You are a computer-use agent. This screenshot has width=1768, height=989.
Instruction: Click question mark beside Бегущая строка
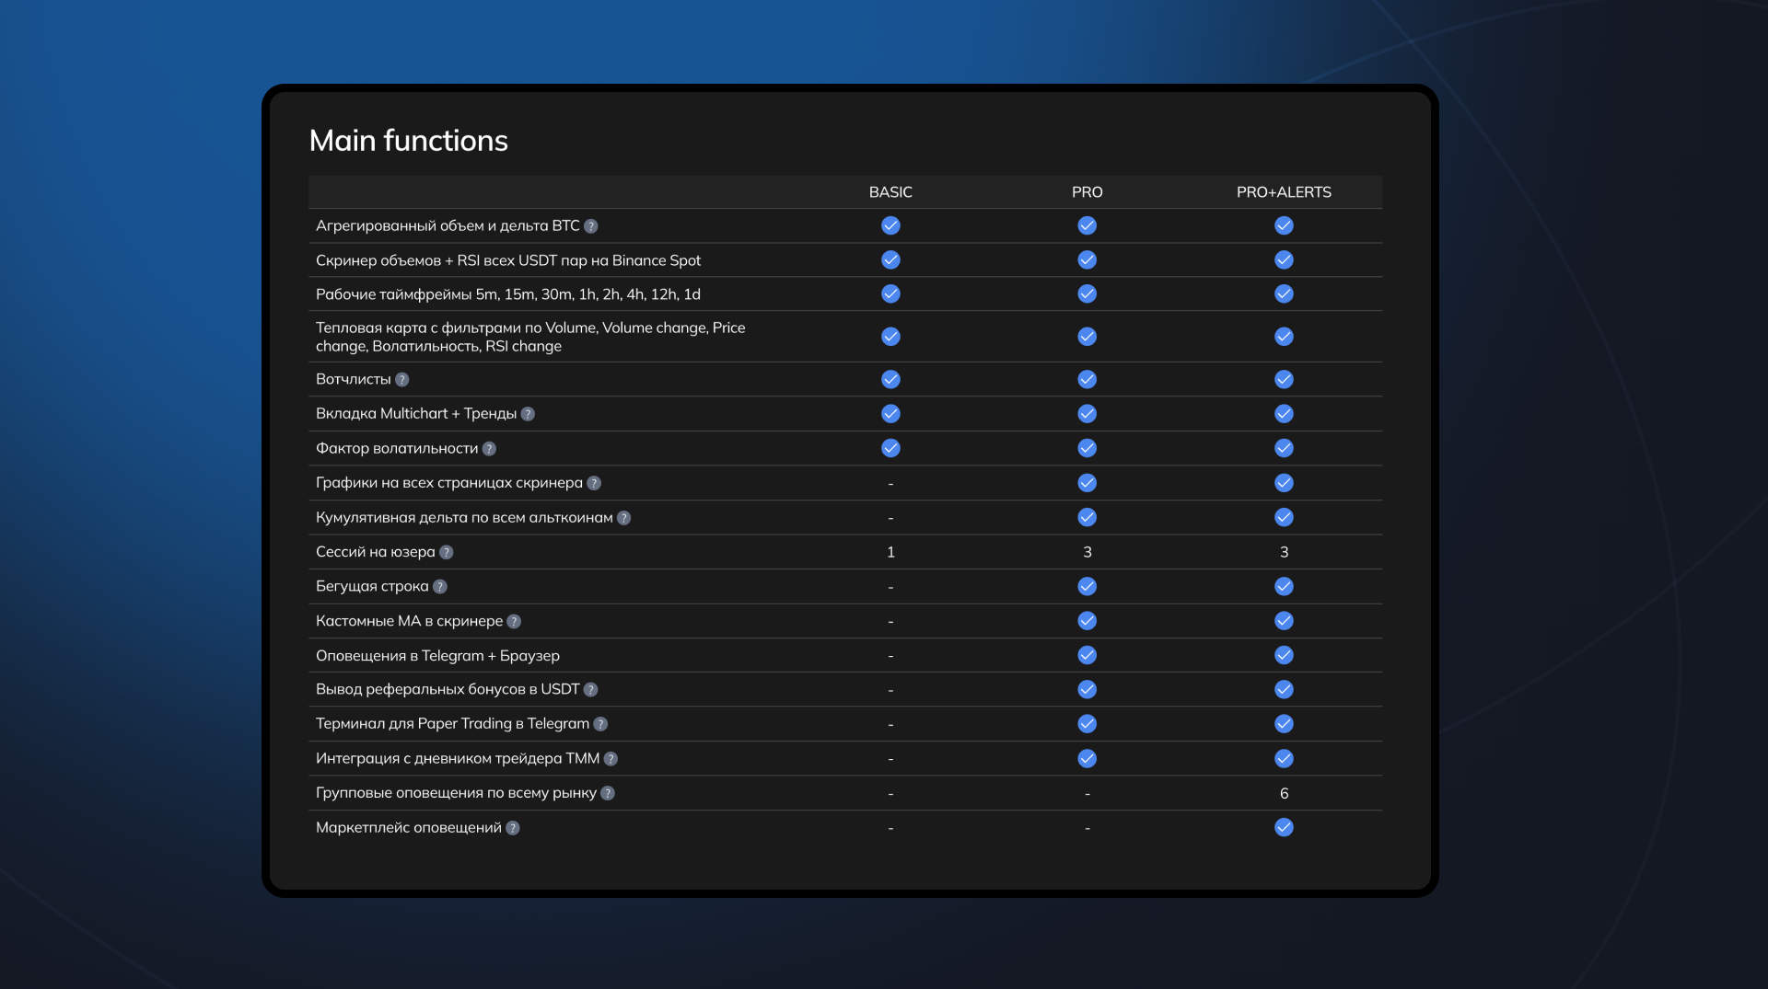point(440,587)
